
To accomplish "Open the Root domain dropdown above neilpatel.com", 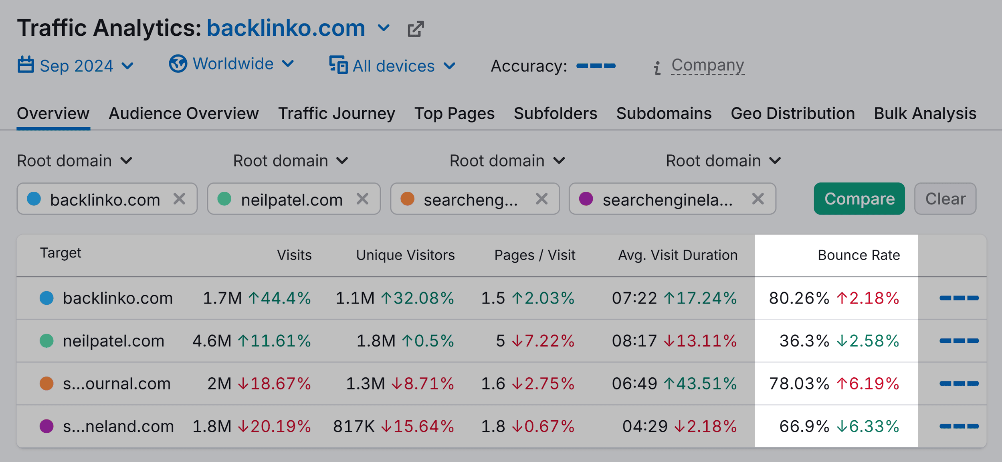I will 291,161.
